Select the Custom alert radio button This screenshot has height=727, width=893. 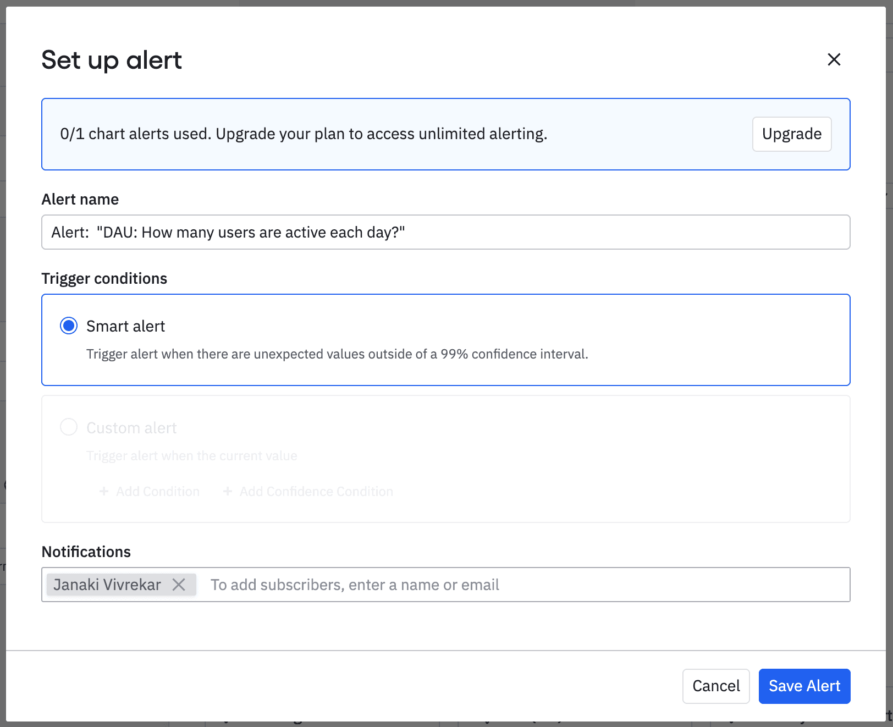69,427
